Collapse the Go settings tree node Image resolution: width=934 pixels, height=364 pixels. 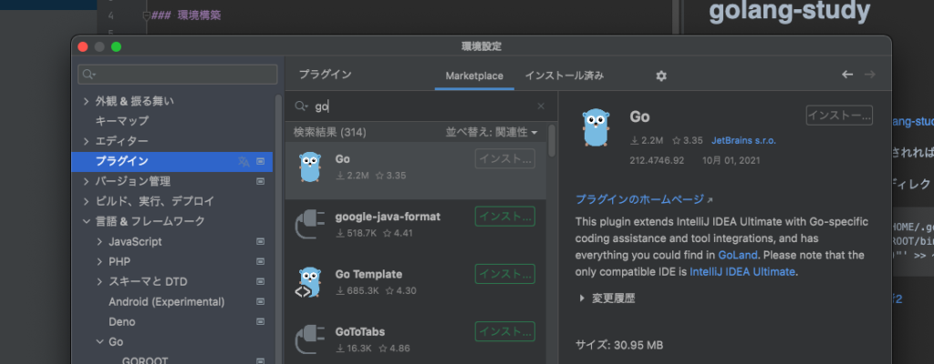99,342
